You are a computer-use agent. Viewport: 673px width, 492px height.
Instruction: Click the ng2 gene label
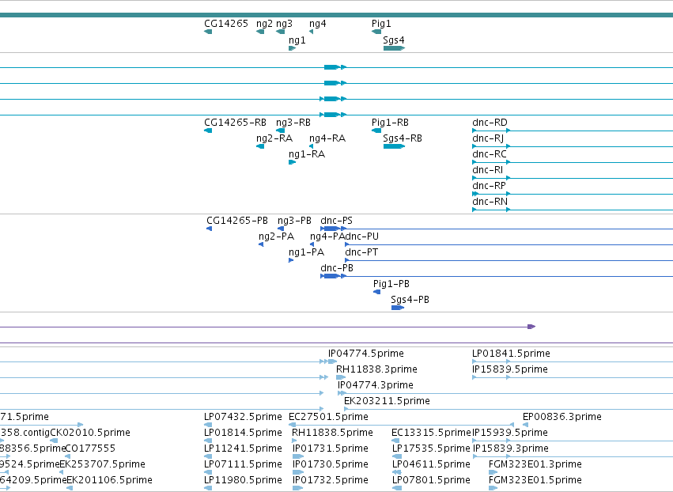tap(264, 24)
